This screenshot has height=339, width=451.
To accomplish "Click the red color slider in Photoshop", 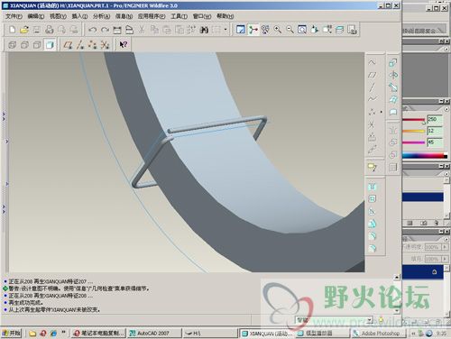I will pyautogui.click(x=414, y=120).
